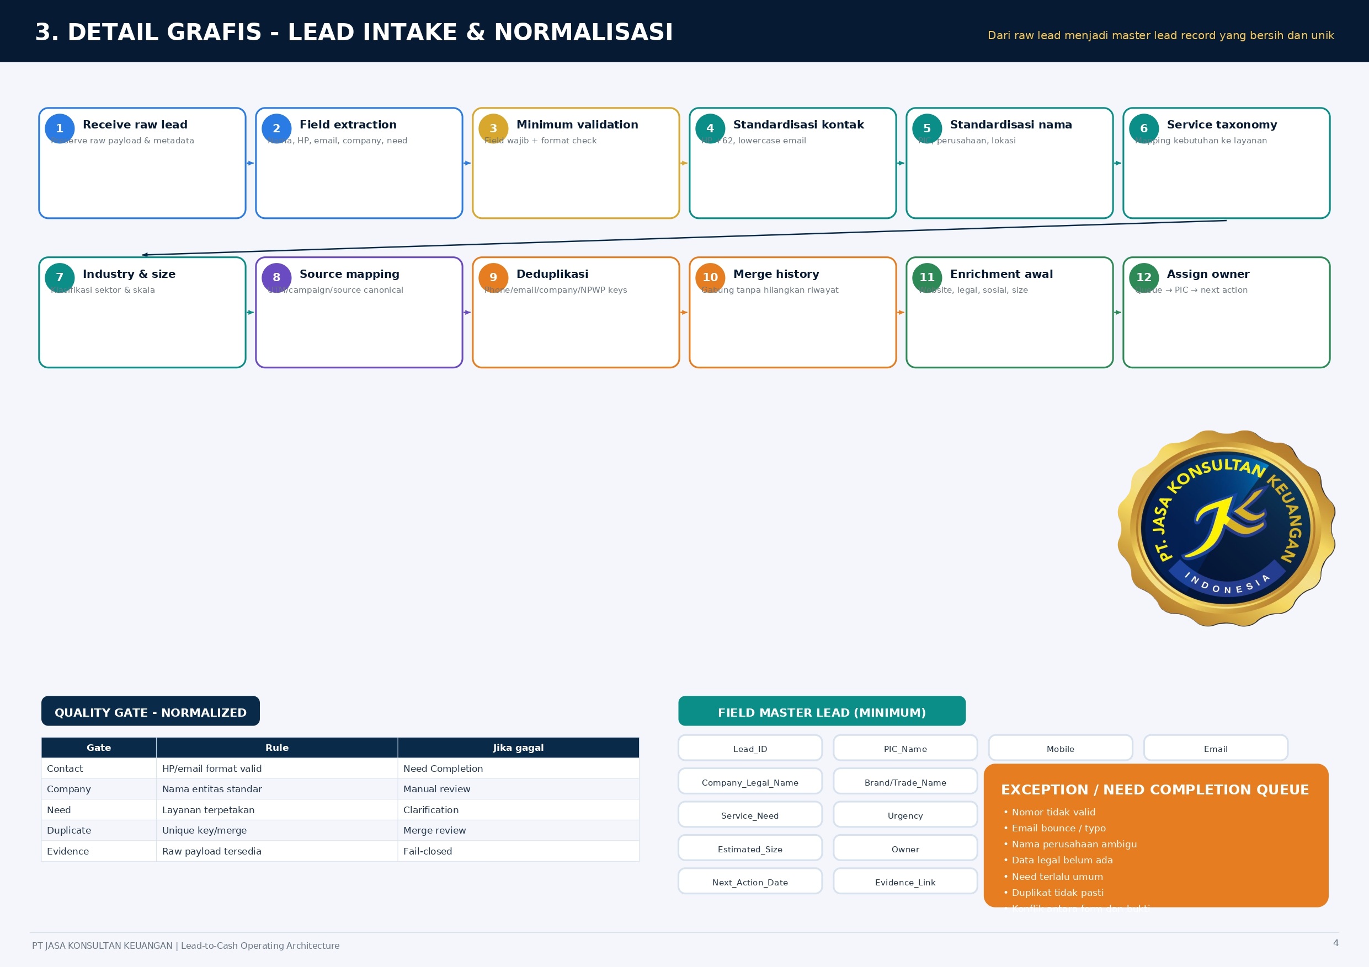Click step 8 purple numbered badge

click(276, 278)
